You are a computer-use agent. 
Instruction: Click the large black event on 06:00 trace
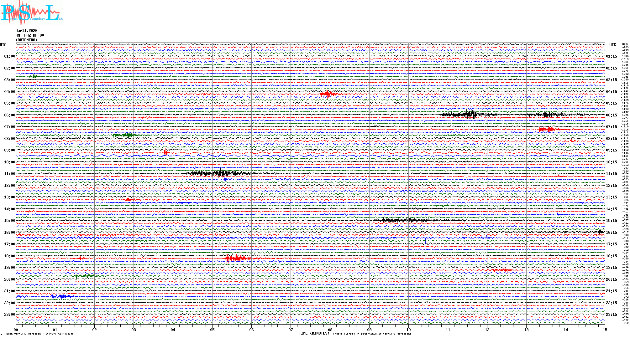pos(469,114)
